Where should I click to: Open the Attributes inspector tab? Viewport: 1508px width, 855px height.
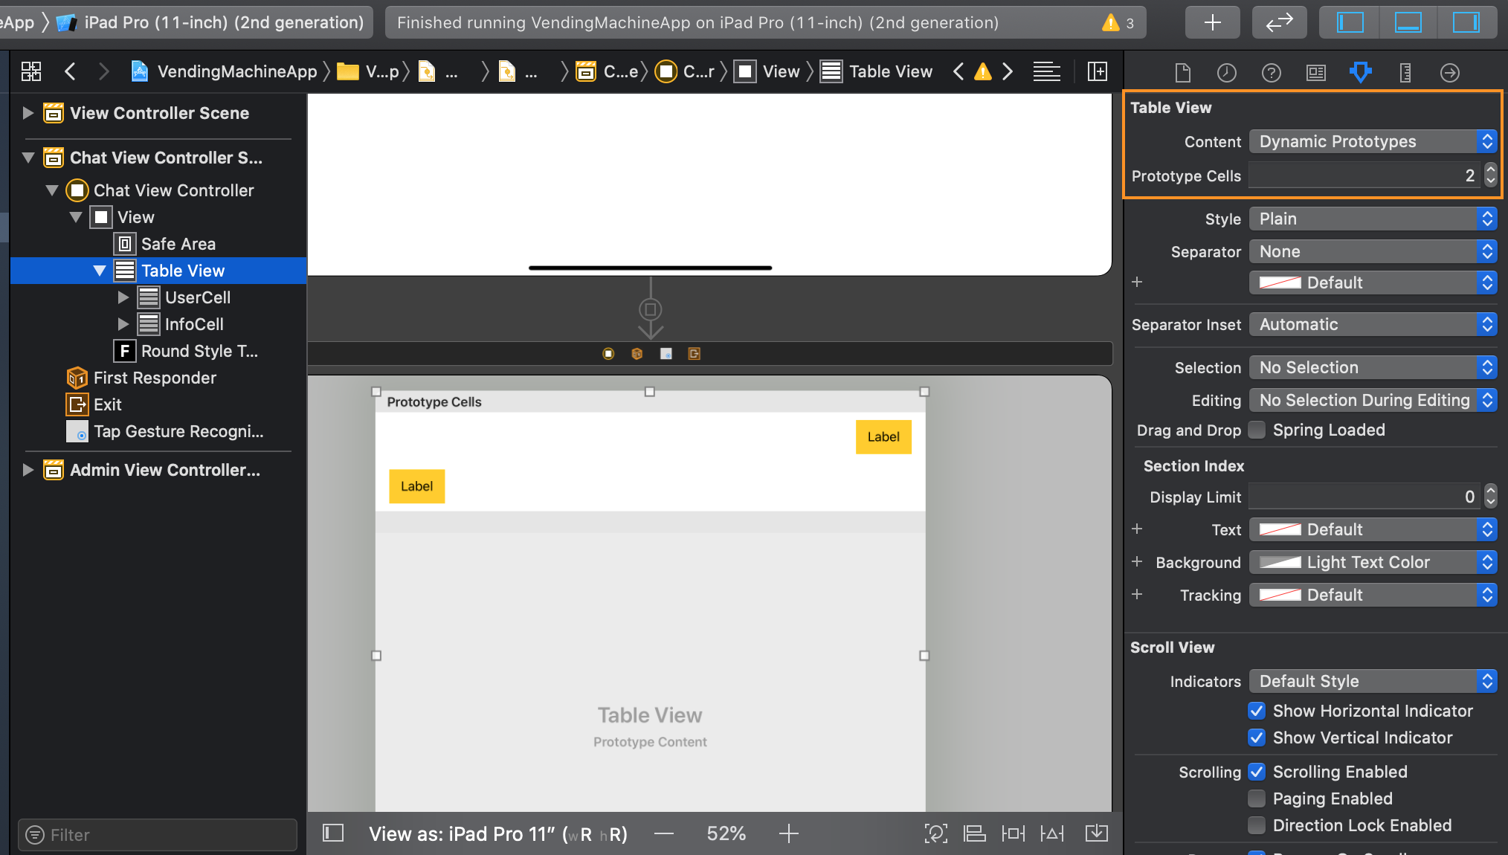1360,72
